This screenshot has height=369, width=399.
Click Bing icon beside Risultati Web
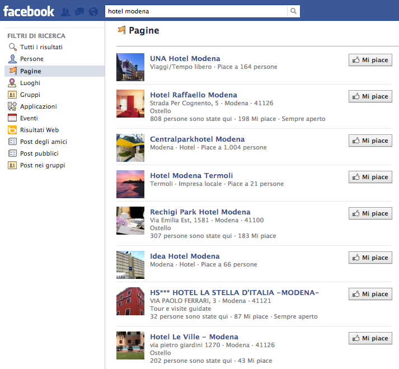[x=12, y=130]
